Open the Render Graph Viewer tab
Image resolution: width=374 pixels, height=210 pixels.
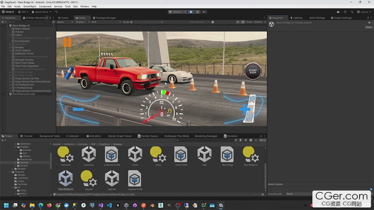click(120, 136)
